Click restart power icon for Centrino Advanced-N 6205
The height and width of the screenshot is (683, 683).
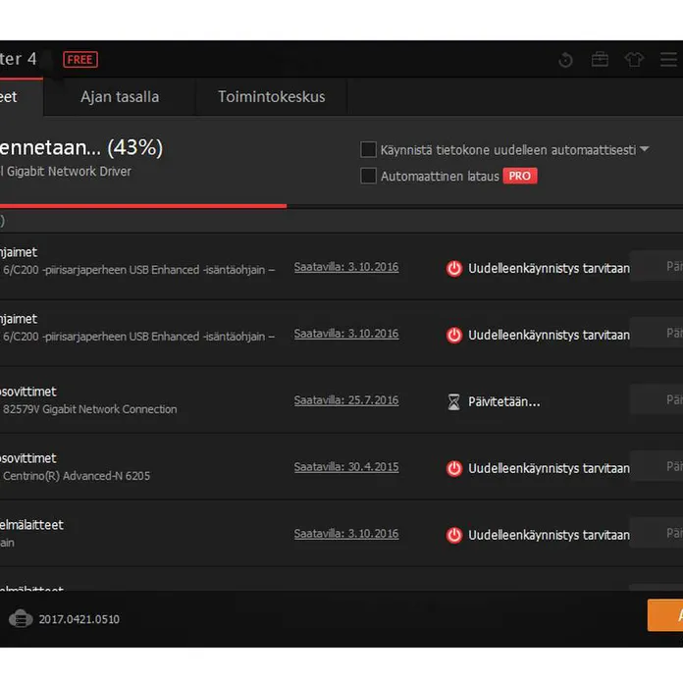click(453, 468)
